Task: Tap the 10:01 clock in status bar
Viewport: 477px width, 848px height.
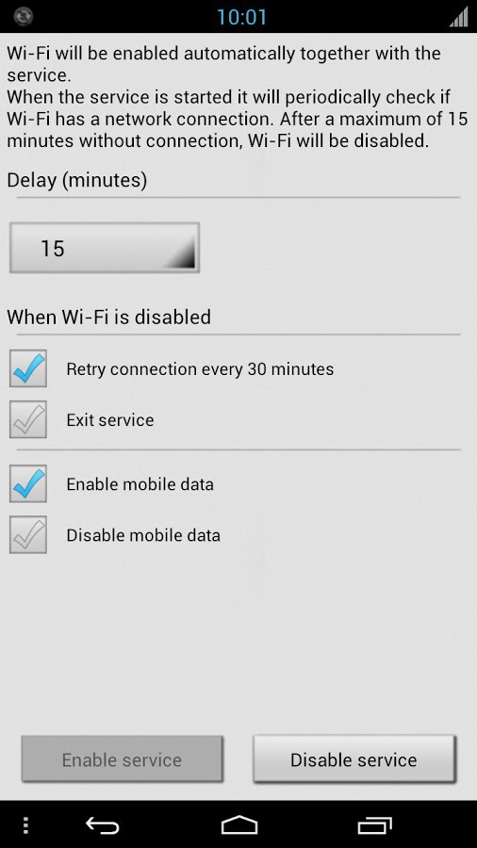Action: click(241, 17)
